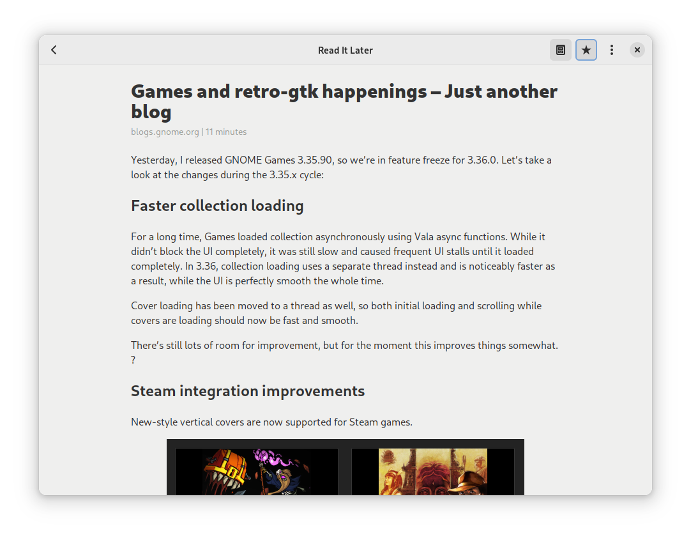This screenshot has width=691, height=538.
Task: Click the '11 minutes' reading time
Action: pos(226,132)
